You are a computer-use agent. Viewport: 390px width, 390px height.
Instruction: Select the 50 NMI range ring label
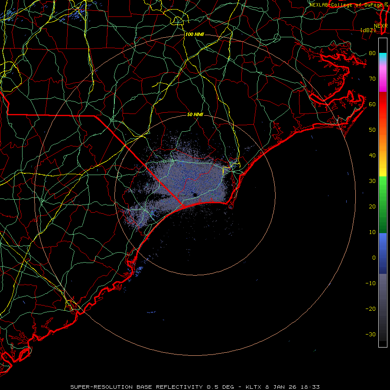coord(195,114)
